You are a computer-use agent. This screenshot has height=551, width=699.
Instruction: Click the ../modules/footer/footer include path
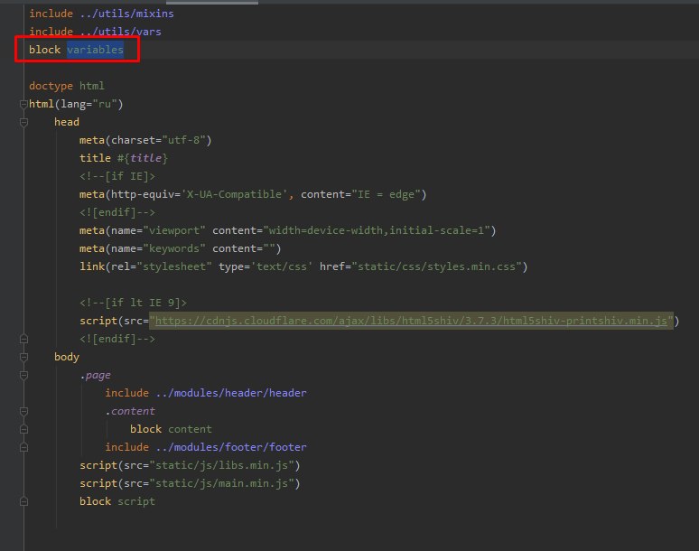231,447
